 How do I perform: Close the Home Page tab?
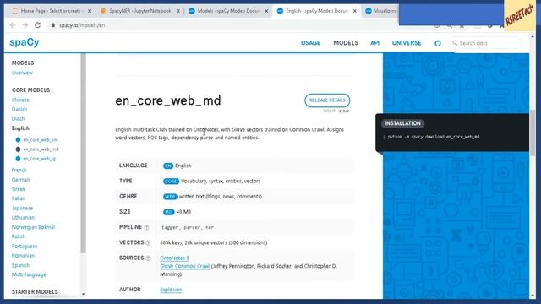[90, 11]
